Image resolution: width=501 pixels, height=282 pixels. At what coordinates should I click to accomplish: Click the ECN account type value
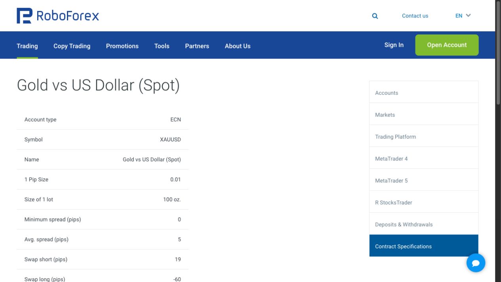point(175,120)
